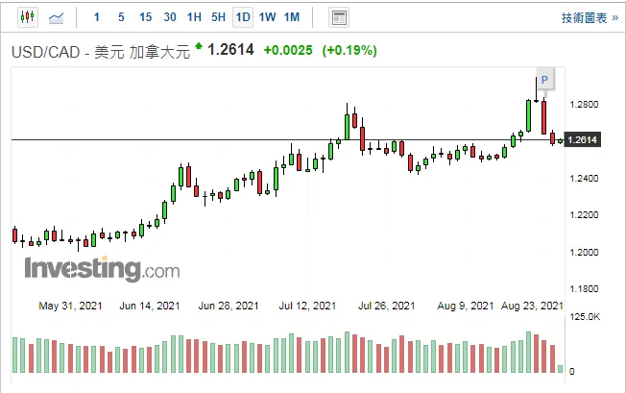Select the 1M timeframe
This screenshot has width=626, height=393.
292,17
